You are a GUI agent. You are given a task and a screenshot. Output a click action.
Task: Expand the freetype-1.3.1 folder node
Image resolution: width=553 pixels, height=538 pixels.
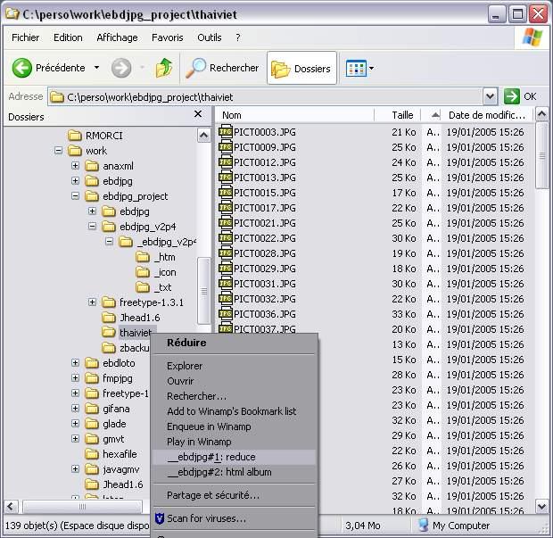[x=92, y=302]
